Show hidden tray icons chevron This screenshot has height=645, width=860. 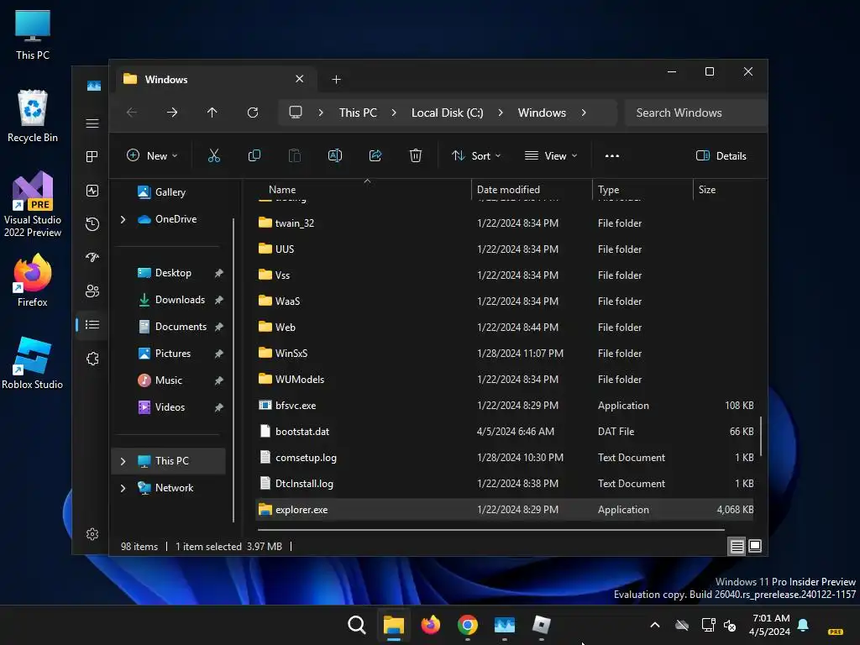pos(655,625)
